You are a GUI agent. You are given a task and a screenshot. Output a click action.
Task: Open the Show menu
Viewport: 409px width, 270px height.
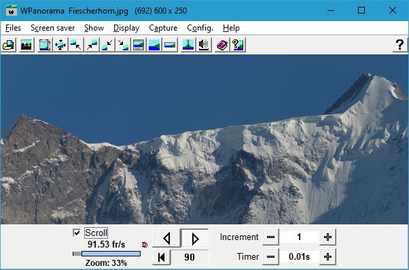(x=94, y=28)
